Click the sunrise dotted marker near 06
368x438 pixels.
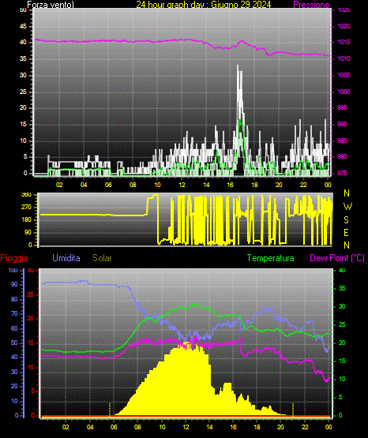coord(110,410)
